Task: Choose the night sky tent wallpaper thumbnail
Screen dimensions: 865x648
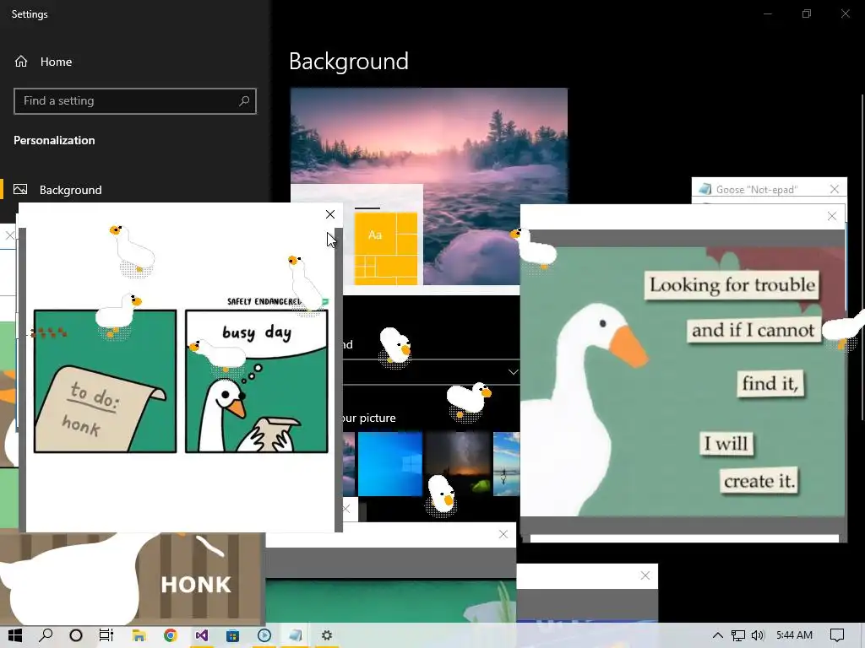Action: pyautogui.click(x=458, y=464)
